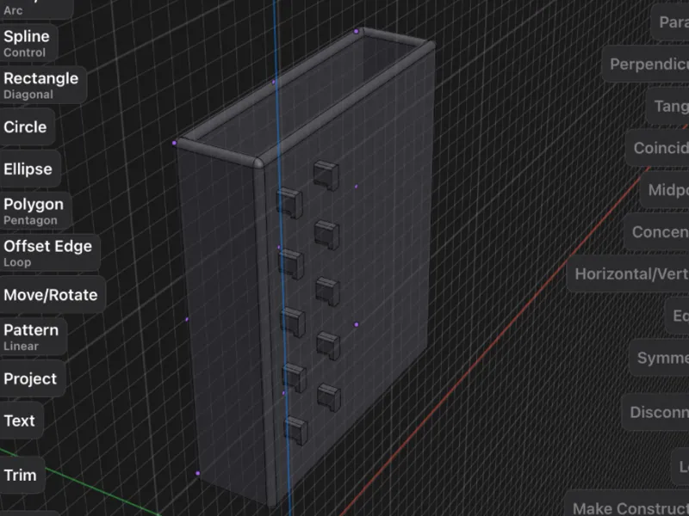
Task: Select the purple sketch point at box top corner
Action: (357, 32)
